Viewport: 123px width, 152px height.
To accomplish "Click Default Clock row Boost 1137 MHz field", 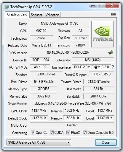I will pos(105,118).
